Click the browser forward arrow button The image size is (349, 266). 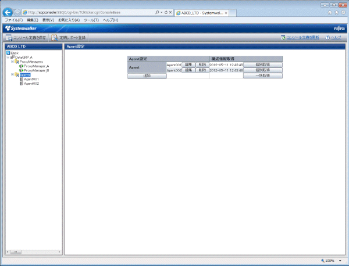[17, 13]
